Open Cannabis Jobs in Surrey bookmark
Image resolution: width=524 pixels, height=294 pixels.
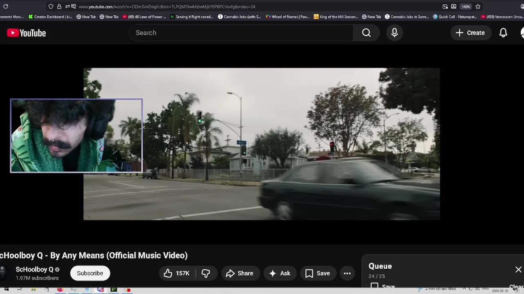[407, 17]
